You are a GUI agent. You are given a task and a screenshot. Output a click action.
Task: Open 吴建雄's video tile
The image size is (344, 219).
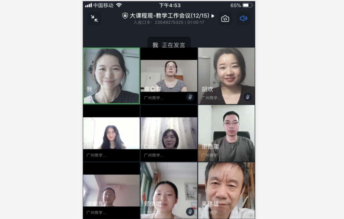[226, 190]
